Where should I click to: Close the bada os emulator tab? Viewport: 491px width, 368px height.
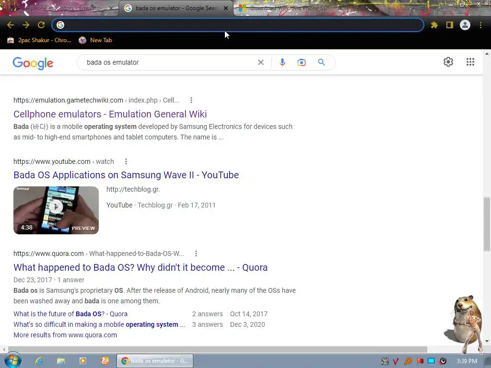click(225, 9)
